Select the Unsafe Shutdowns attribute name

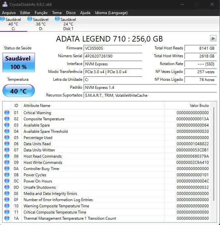(x=40, y=187)
